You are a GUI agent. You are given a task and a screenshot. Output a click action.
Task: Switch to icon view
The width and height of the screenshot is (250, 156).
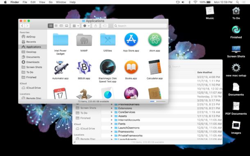pos(51,26)
